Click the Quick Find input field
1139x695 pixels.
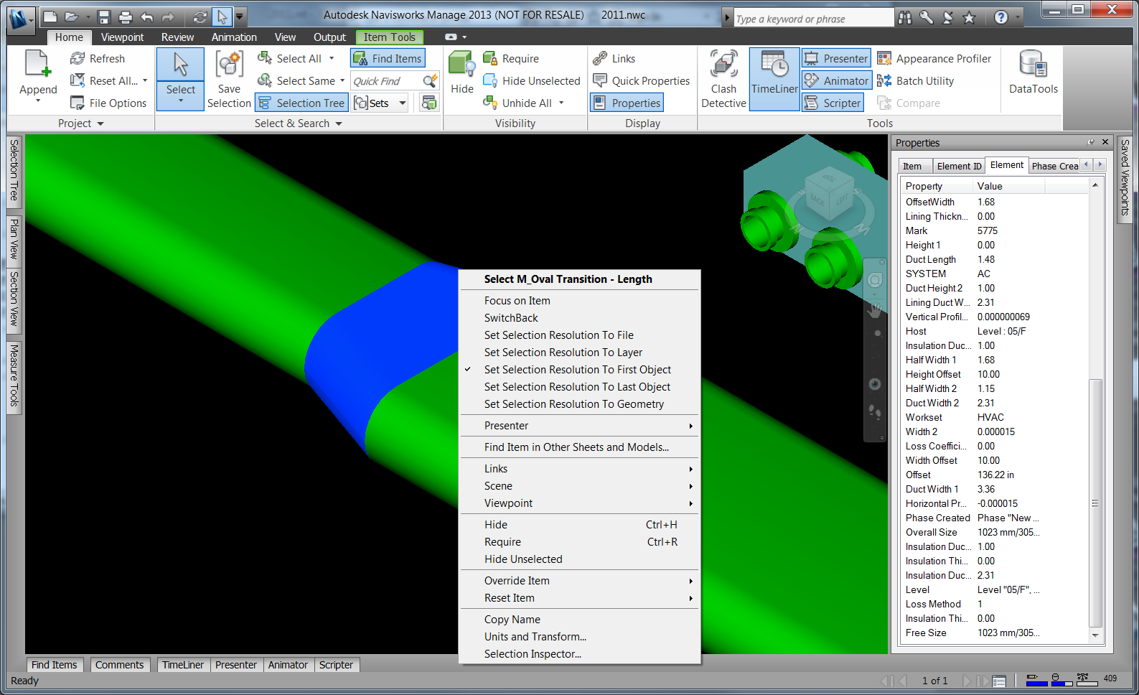click(386, 81)
